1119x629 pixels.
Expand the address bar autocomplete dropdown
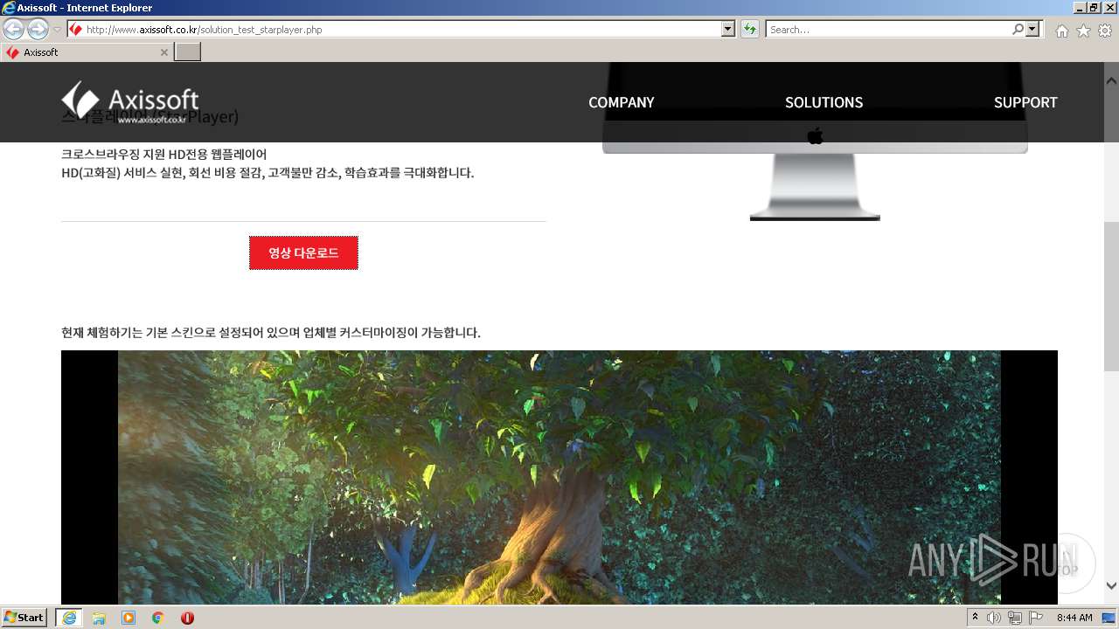[x=728, y=30]
